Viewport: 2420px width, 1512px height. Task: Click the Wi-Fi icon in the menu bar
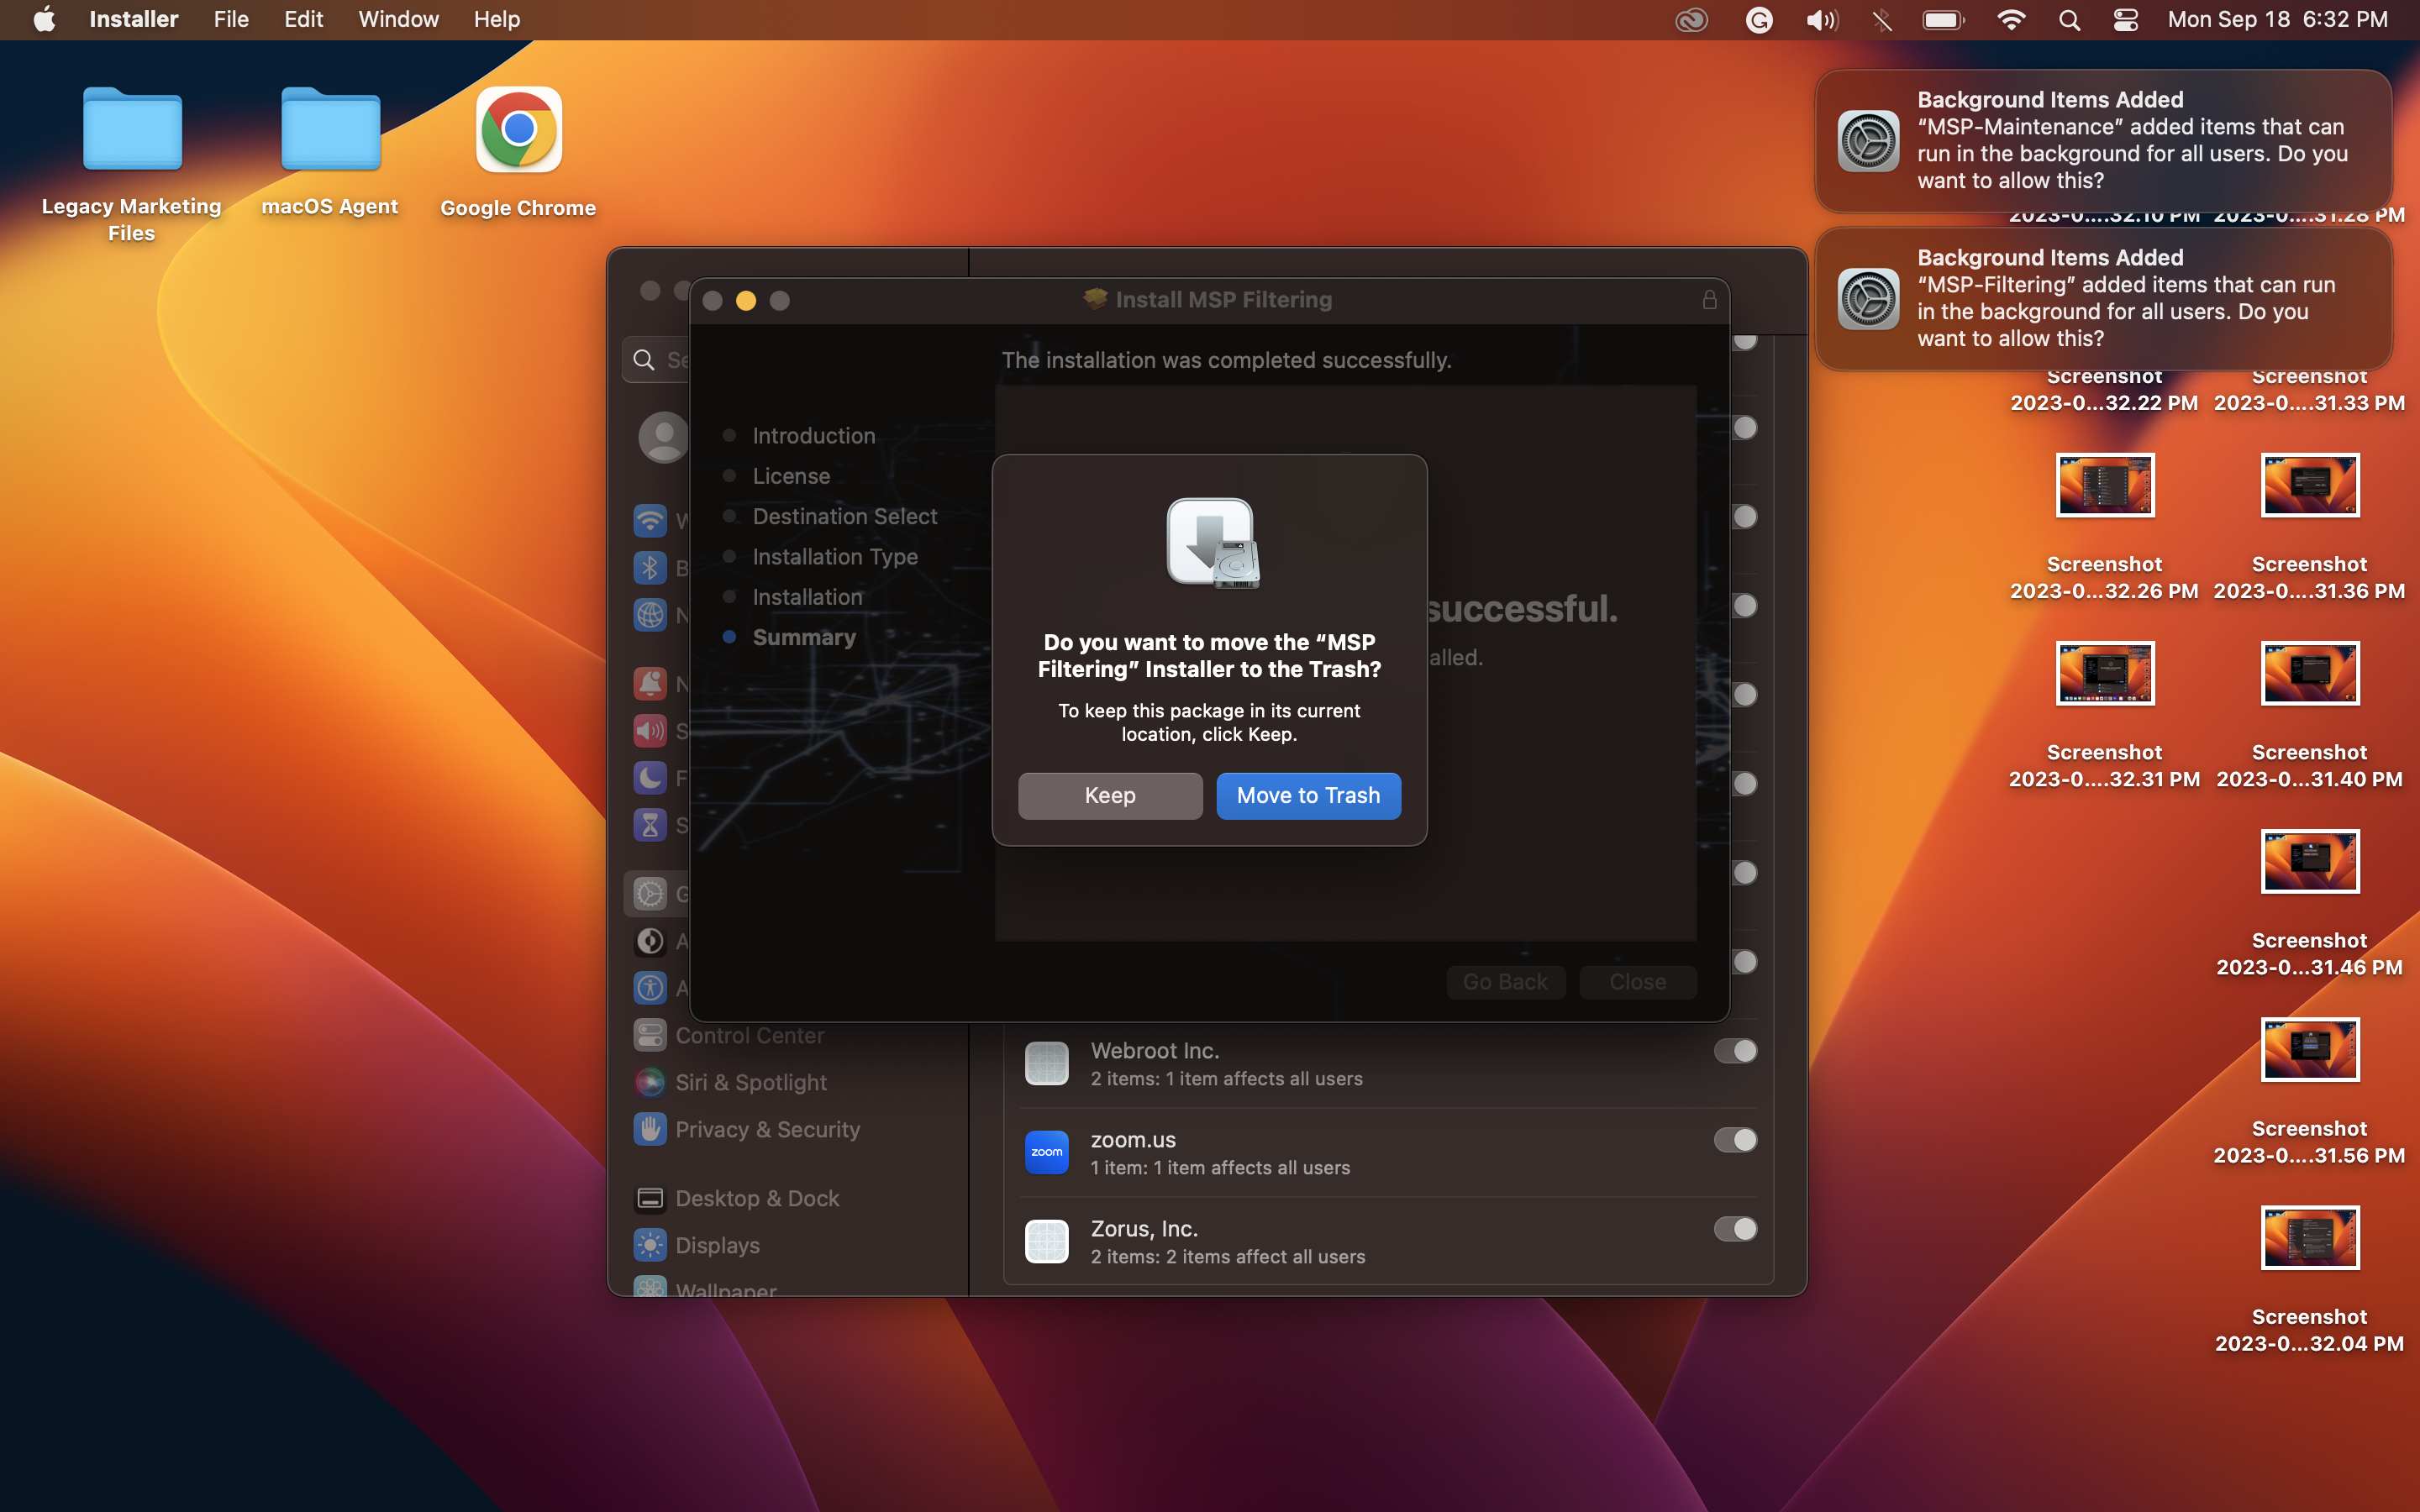coord(2011,19)
